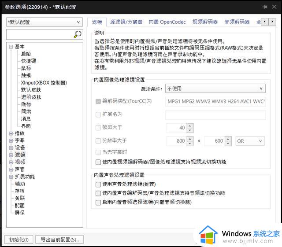Toggle 分辨率大于 checkbox
The width and height of the screenshot is (282, 247).
click(98, 141)
